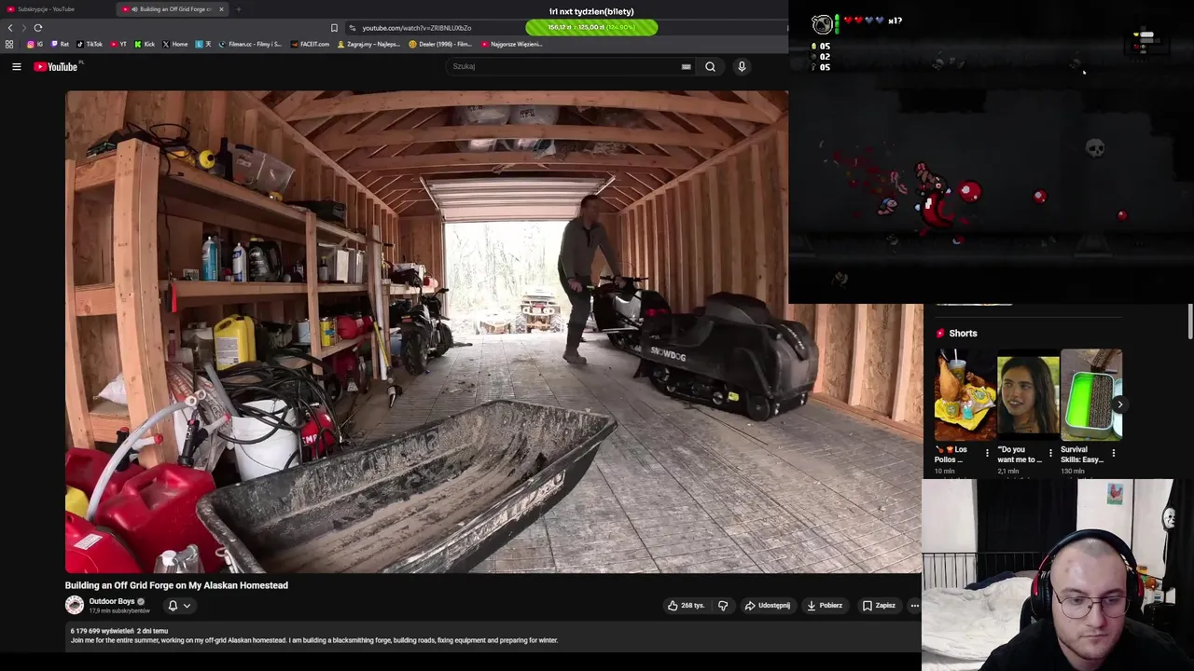Open the Shorts section header
This screenshot has width=1194, height=671.
click(x=957, y=334)
